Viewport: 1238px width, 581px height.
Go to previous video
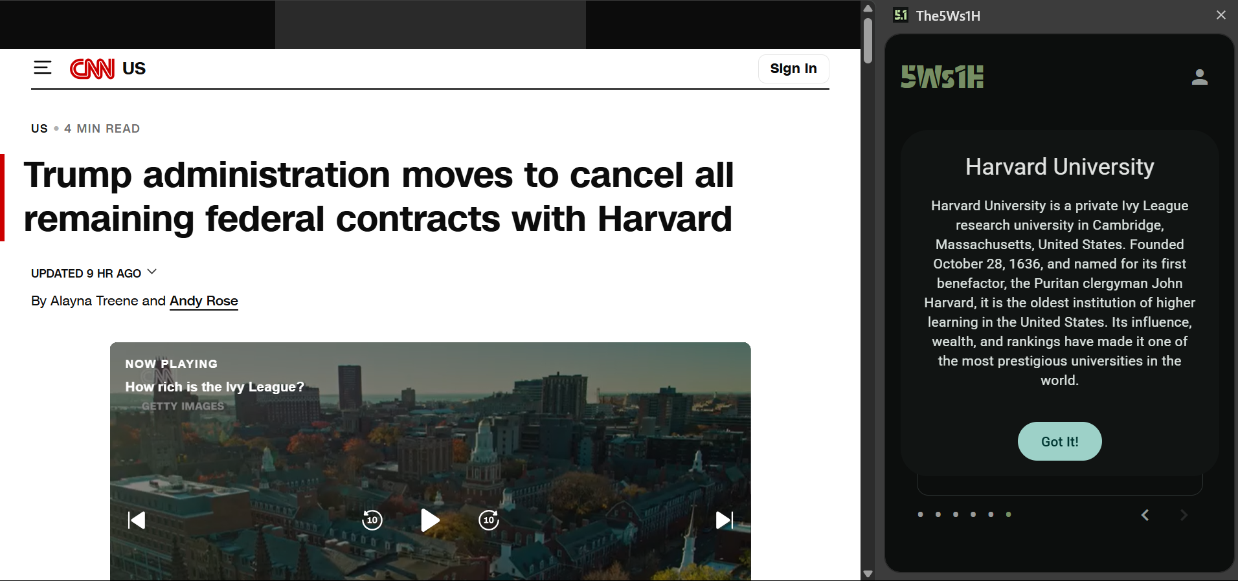click(x=137, y=520)
